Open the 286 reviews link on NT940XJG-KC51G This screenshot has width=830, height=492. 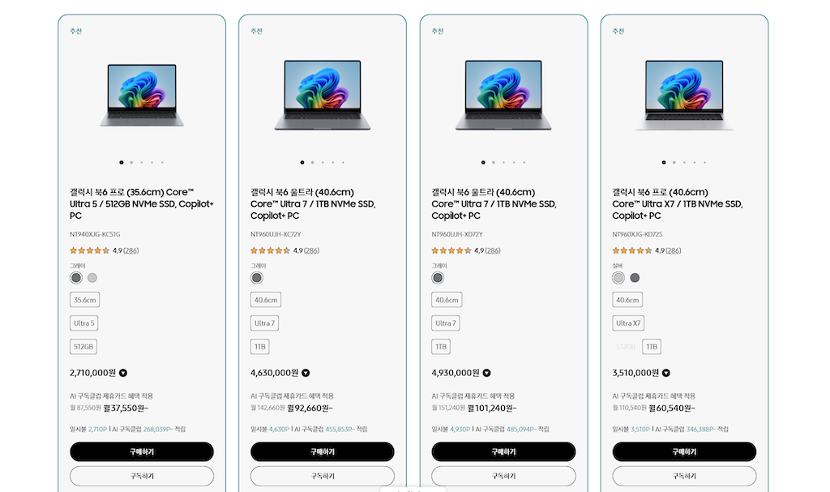(131, 250)
